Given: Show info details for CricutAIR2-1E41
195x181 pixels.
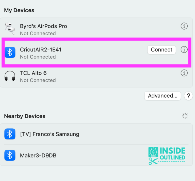Looking at the screenshot, I should click(x=184, y=50).
